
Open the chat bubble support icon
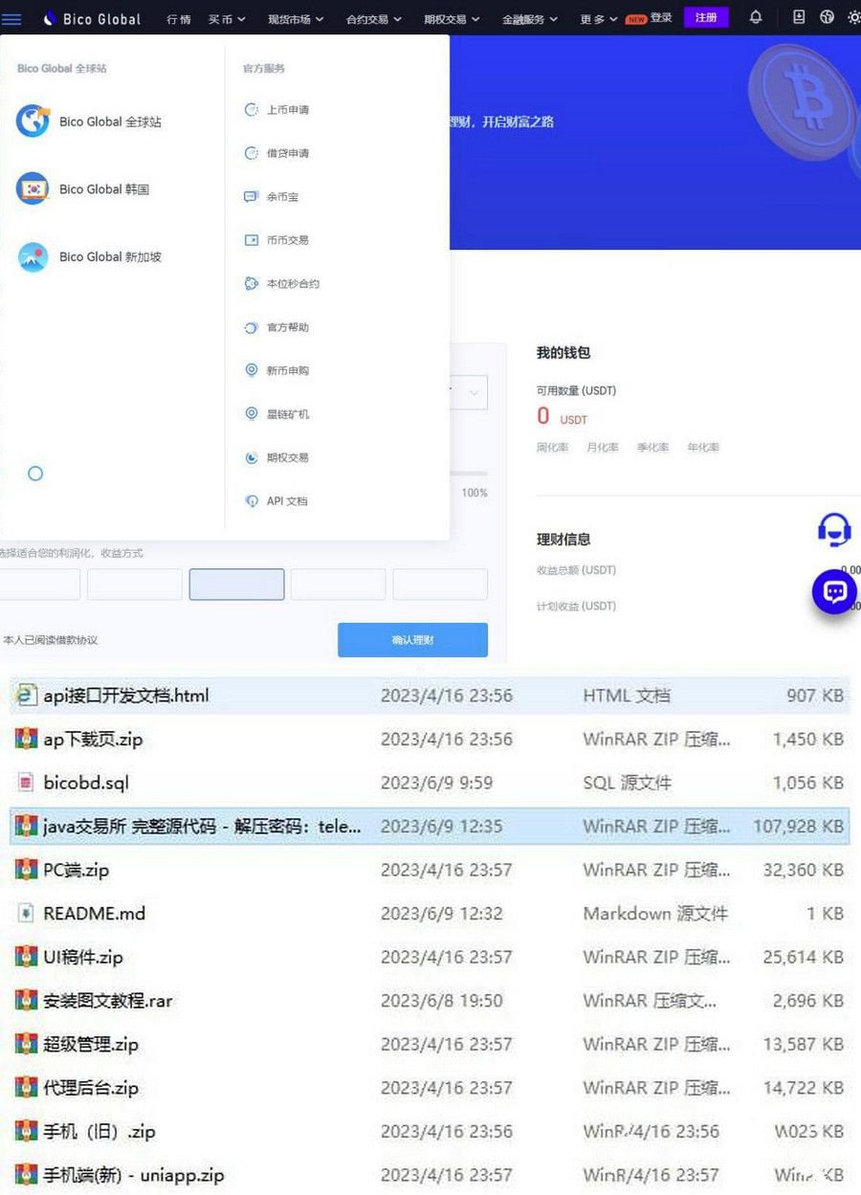click(833, 592)
